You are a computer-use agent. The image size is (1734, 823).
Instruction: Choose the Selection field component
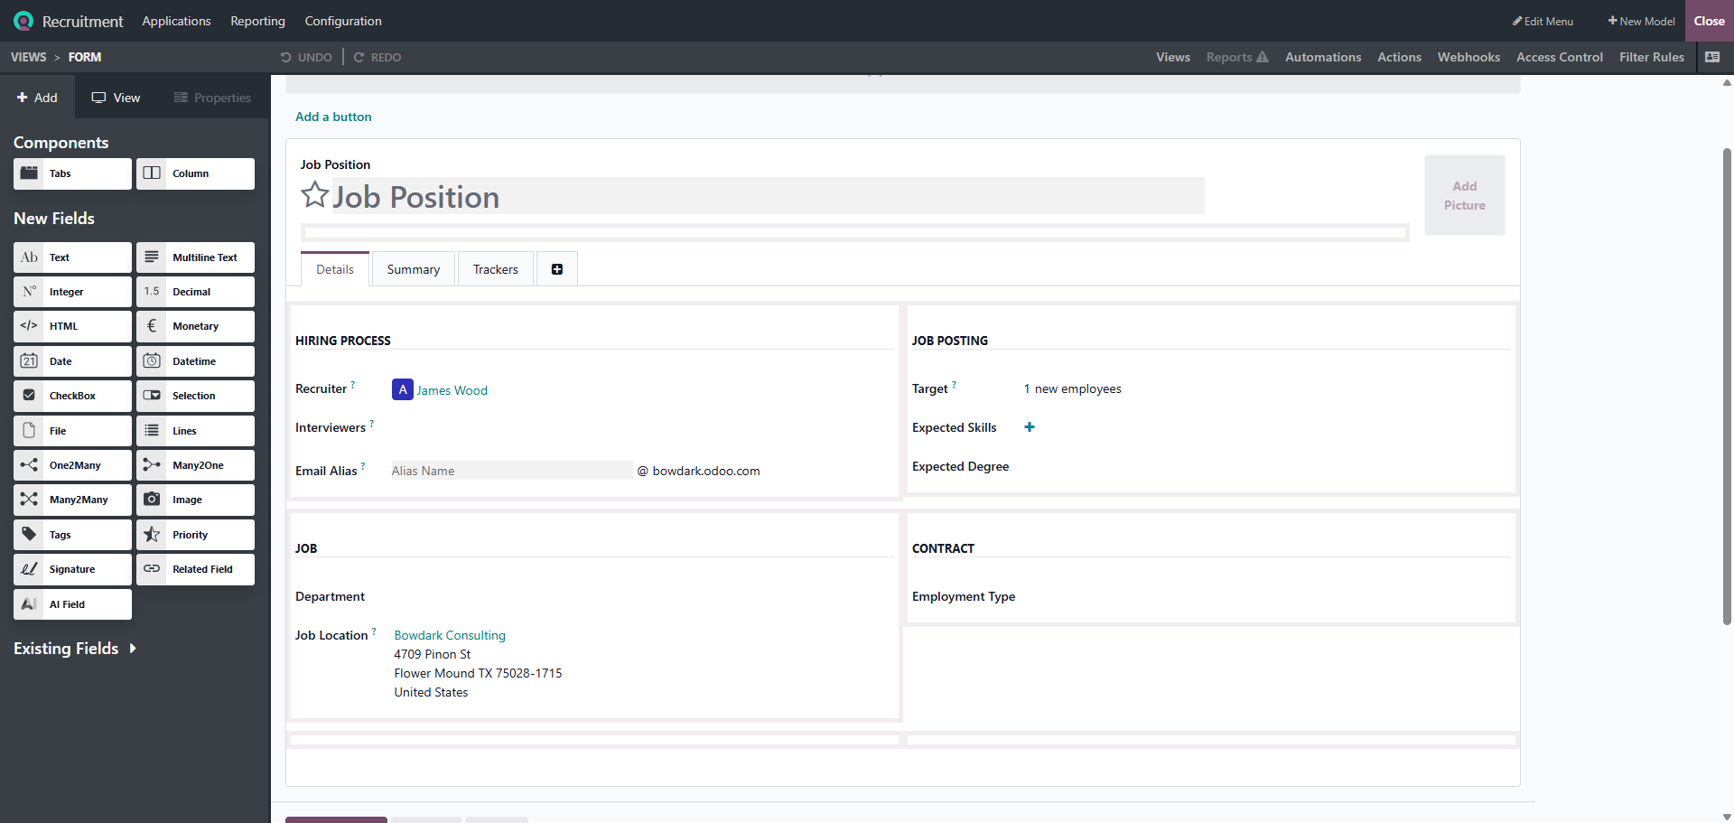[195, 396]
